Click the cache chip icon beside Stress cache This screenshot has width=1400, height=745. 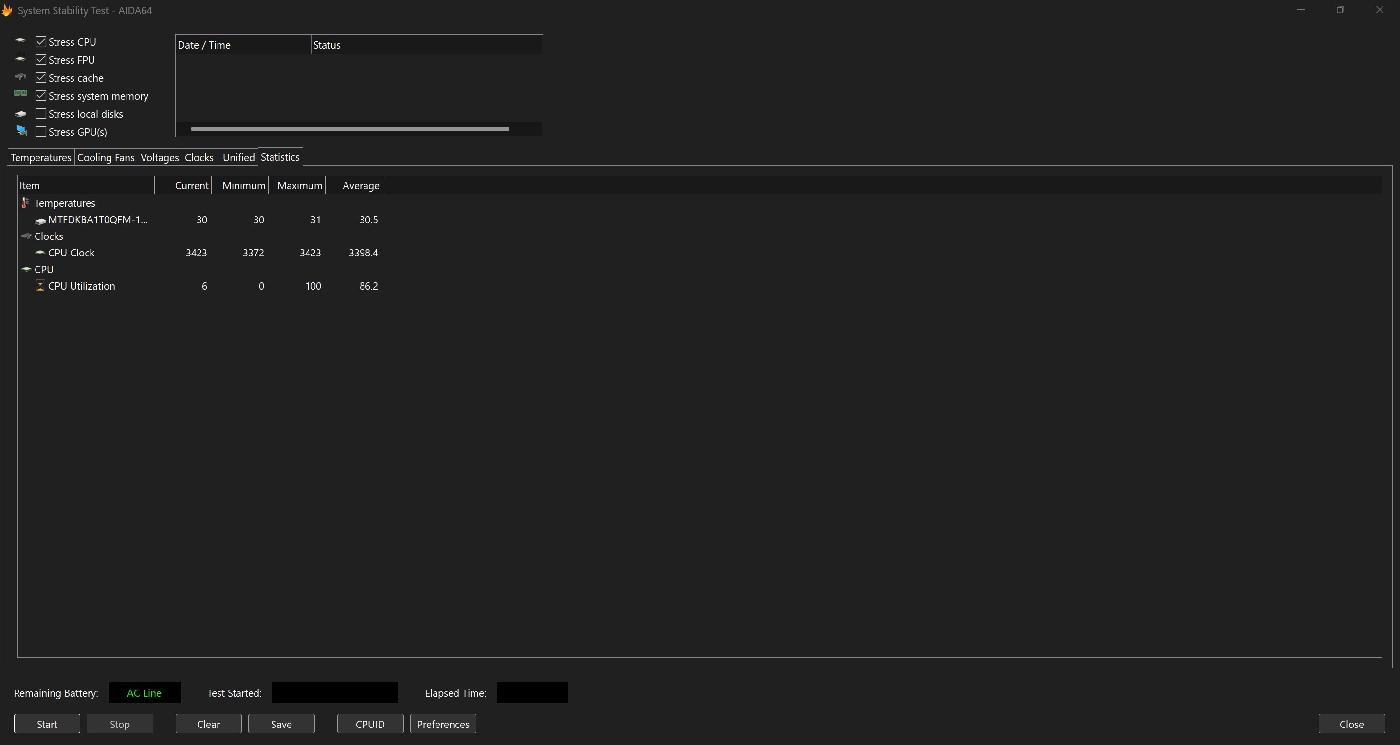pos(20,76)
